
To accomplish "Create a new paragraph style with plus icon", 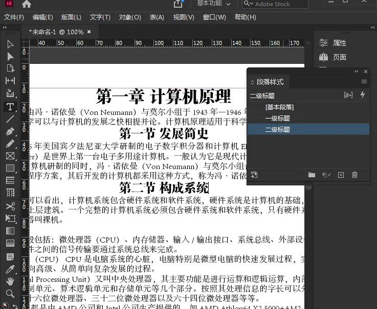I will [341, 175].
